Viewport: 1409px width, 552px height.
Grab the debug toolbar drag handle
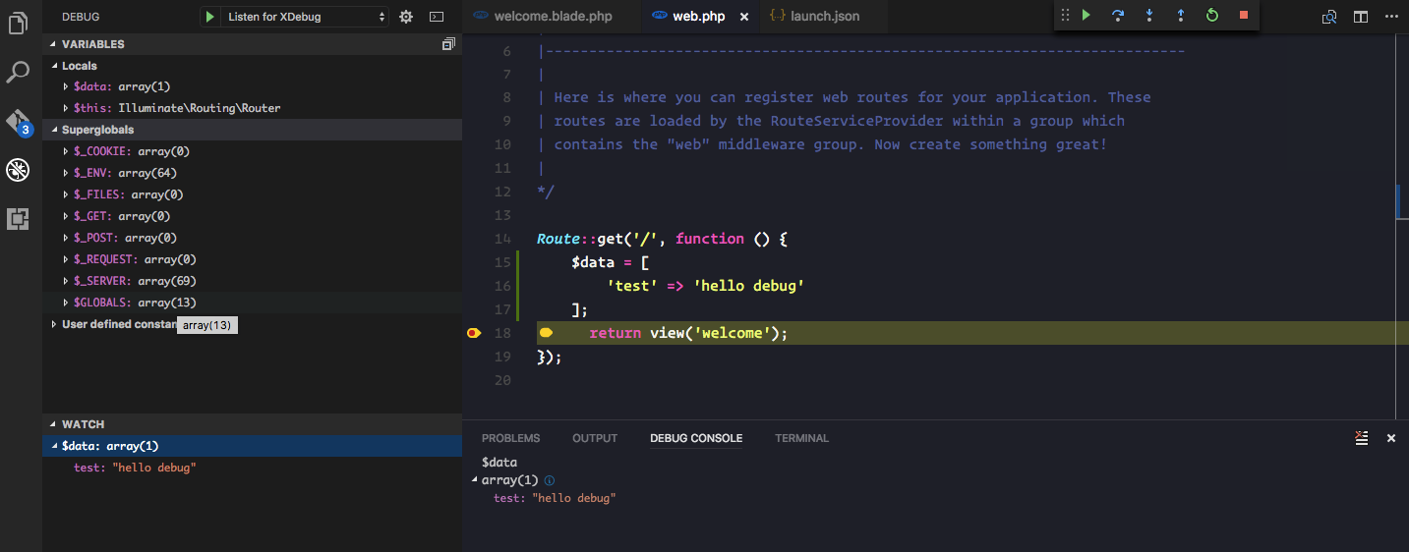(1065, 16)
